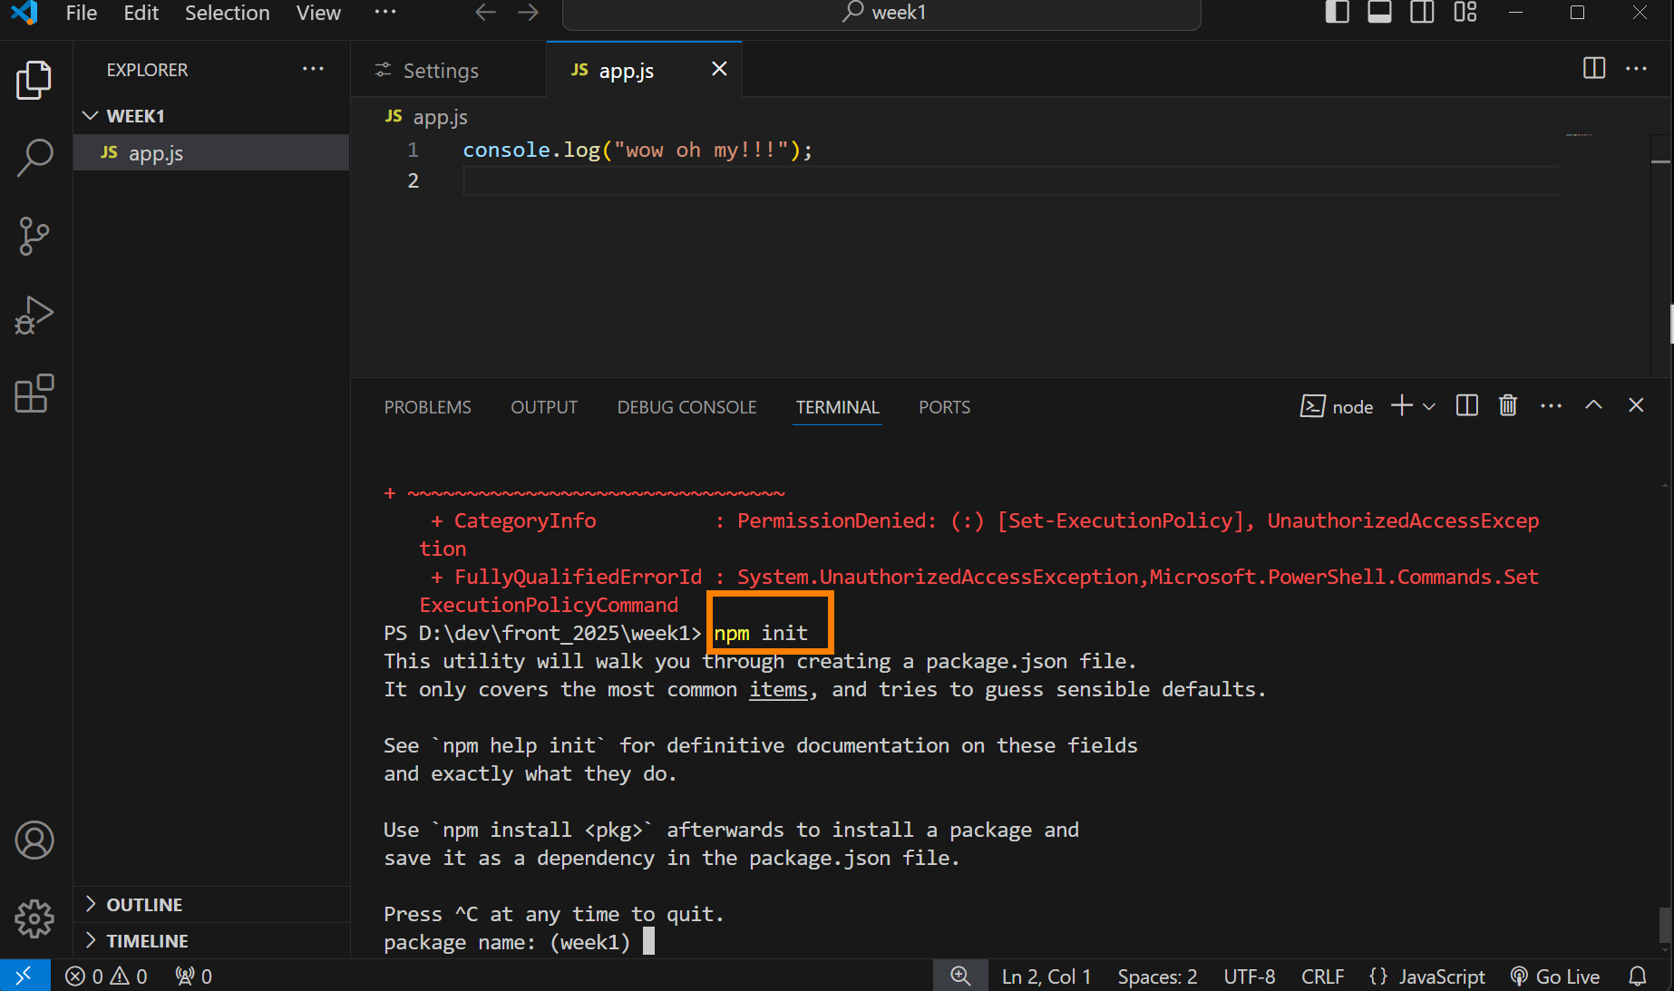Switch to the PORTS panel tab
Viewport: 1674px width, 991px height.
945,407
